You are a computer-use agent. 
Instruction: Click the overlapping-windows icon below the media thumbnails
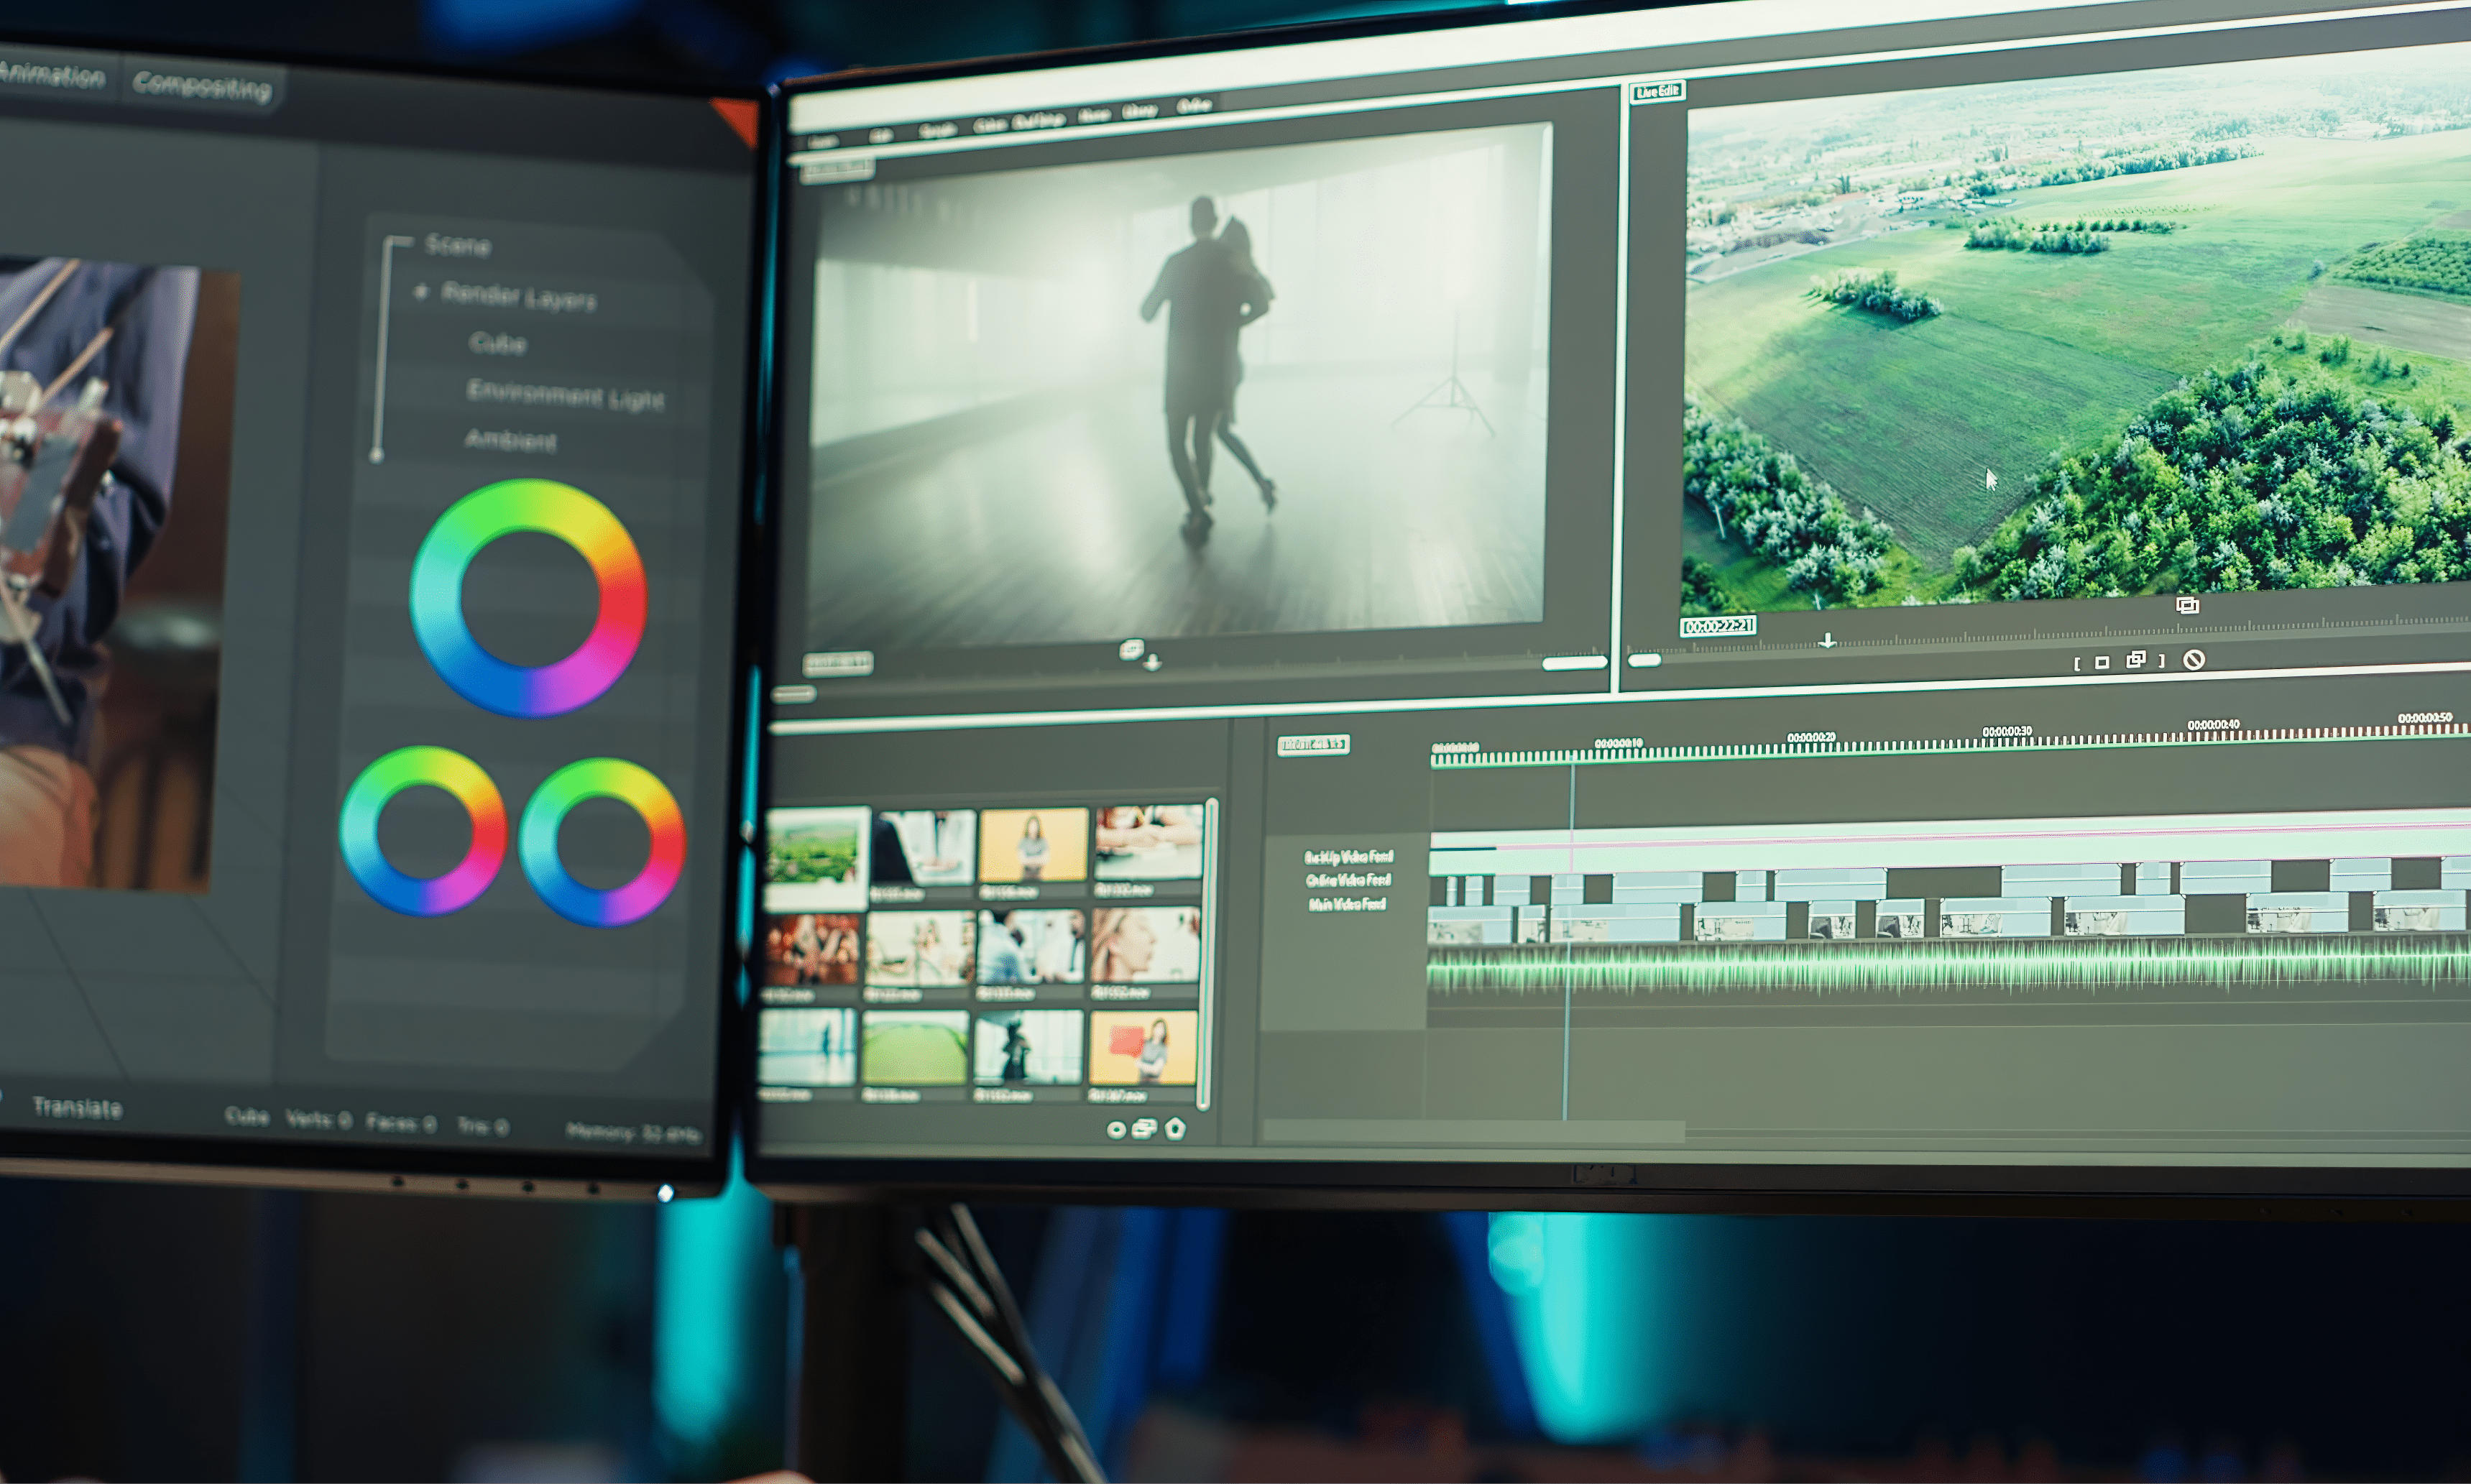coord(1145,1129)
